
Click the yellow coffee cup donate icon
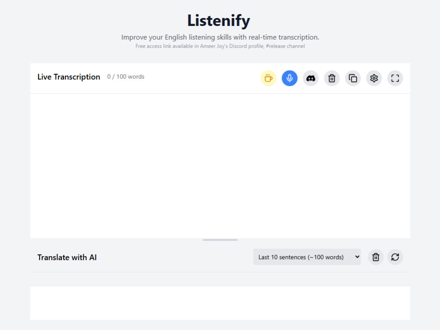tap(268, 78)
